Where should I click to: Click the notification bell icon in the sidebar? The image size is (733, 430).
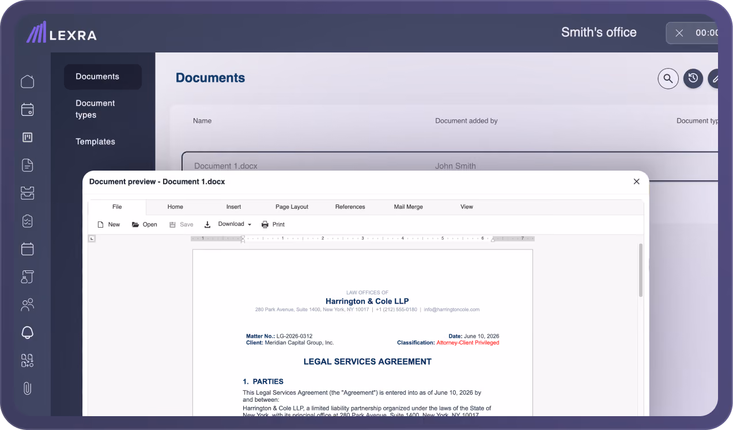(x=27, y=333)
